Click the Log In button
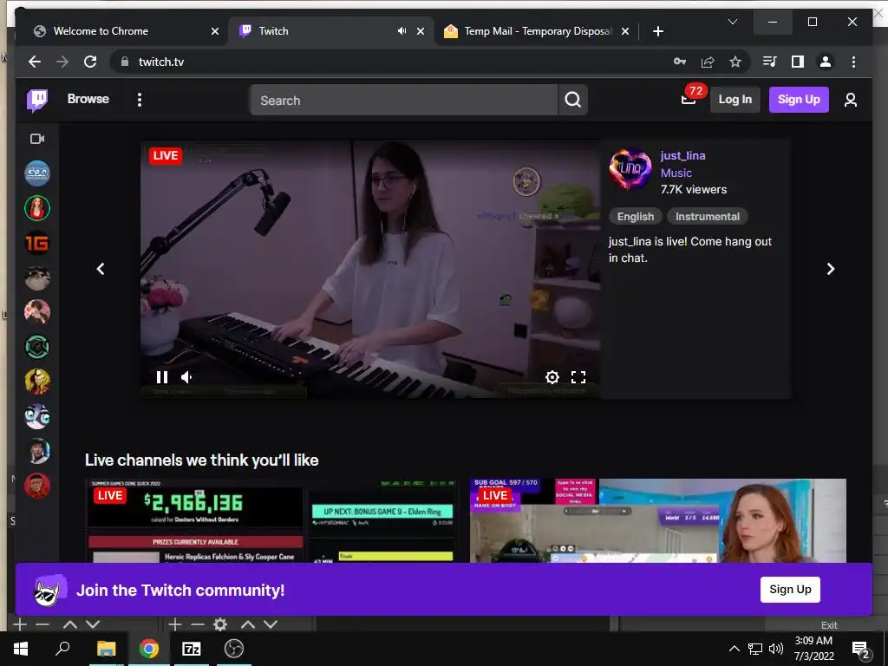Viewport: 888px width, 666px height. click(x=735, y=100)
